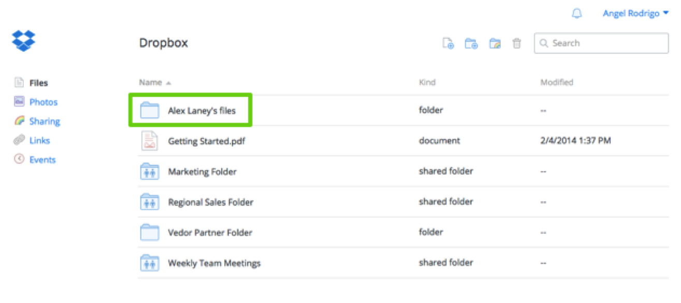Sort the list by Kind column
This screenshot has height=303, width=681.
tap(427, 82)
